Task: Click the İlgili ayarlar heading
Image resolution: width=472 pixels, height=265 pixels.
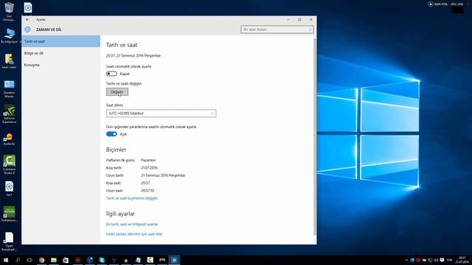Action: tap(120, 213)
